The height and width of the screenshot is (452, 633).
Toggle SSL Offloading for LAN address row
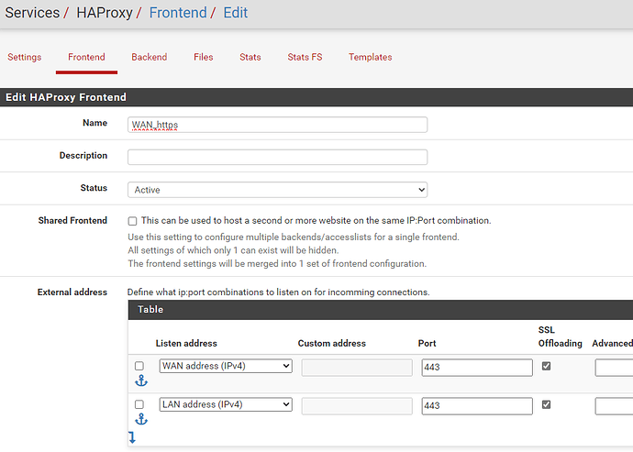[546, 404]
